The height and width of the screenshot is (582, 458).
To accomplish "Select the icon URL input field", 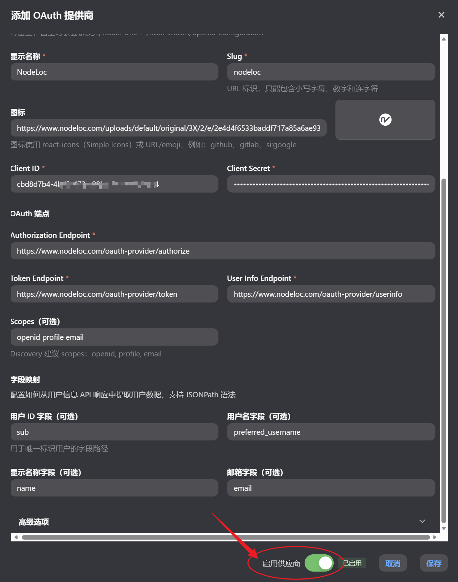I will point(169,128).
